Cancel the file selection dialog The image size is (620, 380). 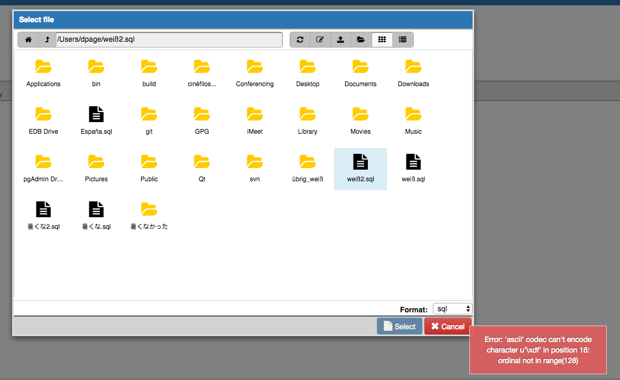pos(447,327)
